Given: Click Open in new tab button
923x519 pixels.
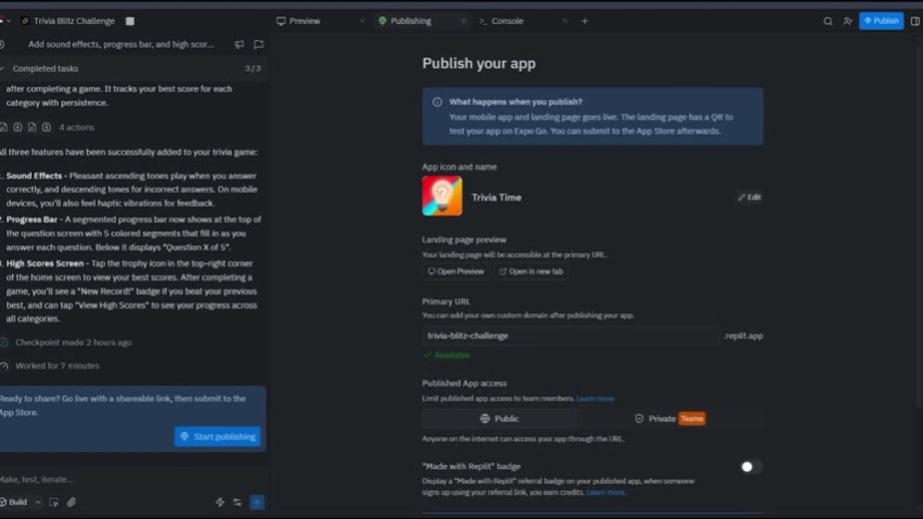Looking at the screenshot, I should pos(531,271).
